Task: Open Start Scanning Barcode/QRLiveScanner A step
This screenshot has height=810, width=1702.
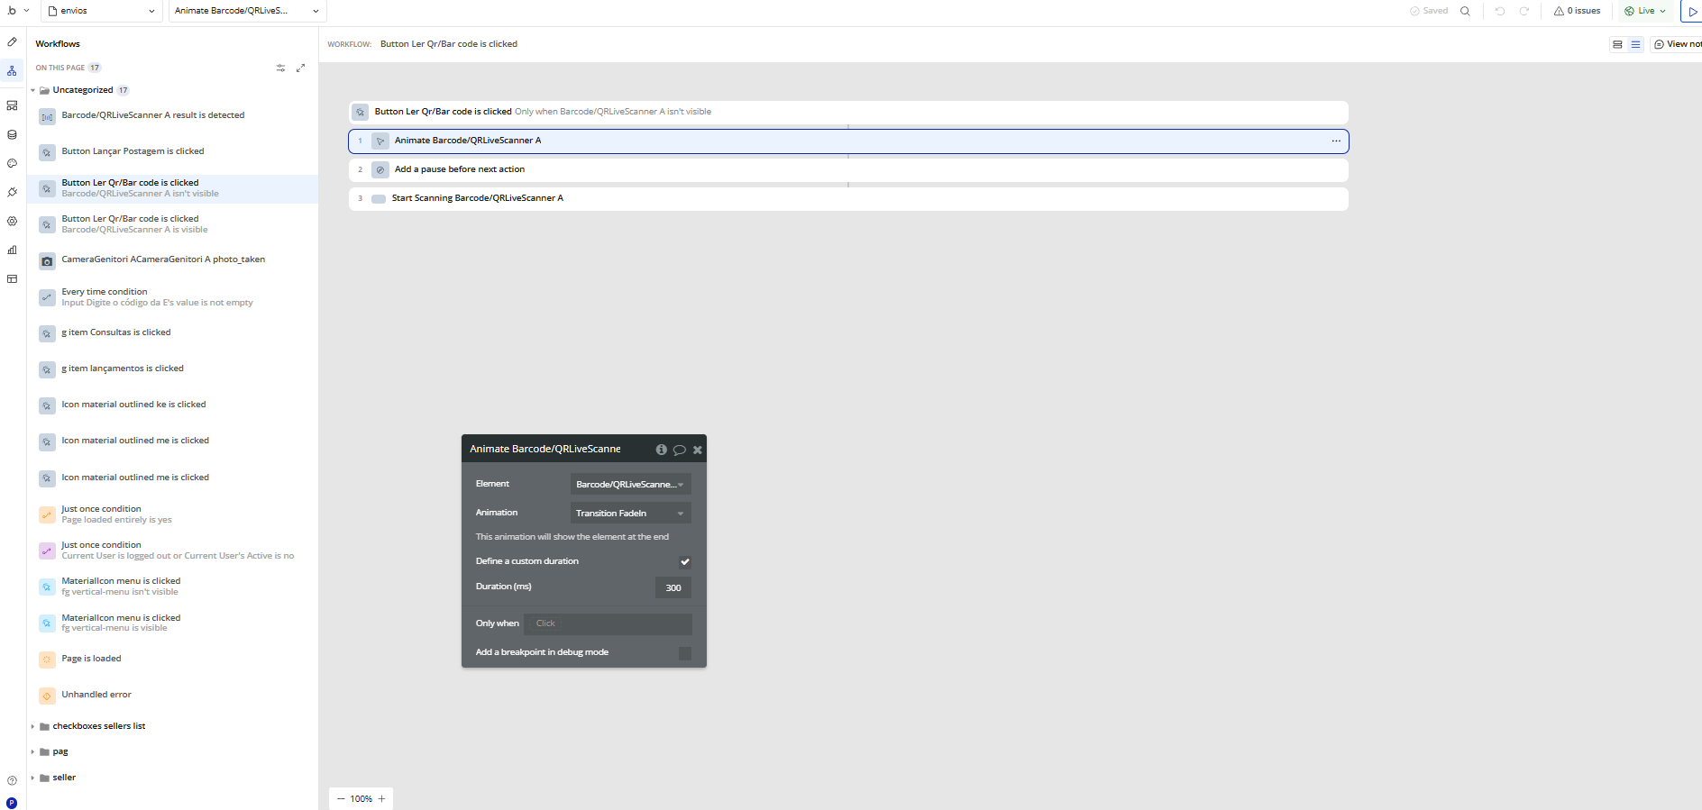Action: (848, 198)
